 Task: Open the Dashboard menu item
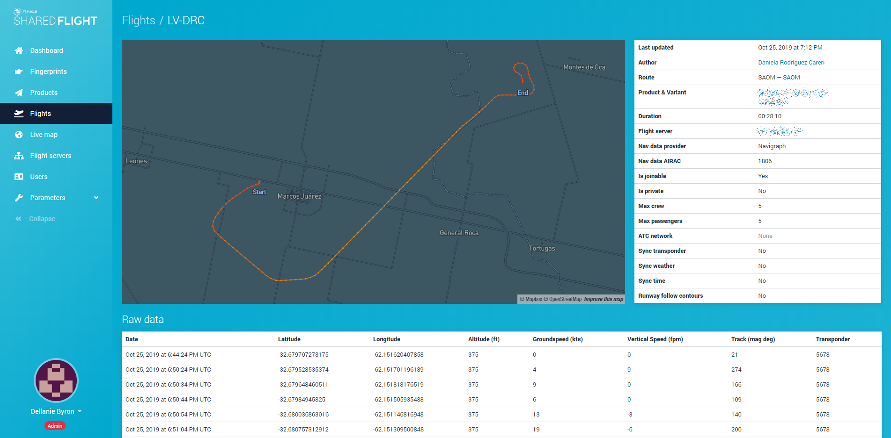pos(56,50)
